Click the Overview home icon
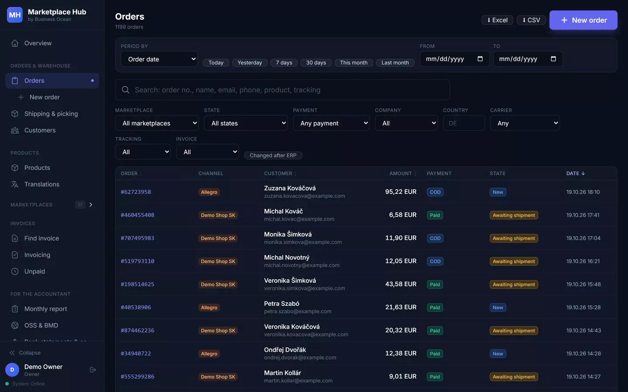 pos(15,43)
